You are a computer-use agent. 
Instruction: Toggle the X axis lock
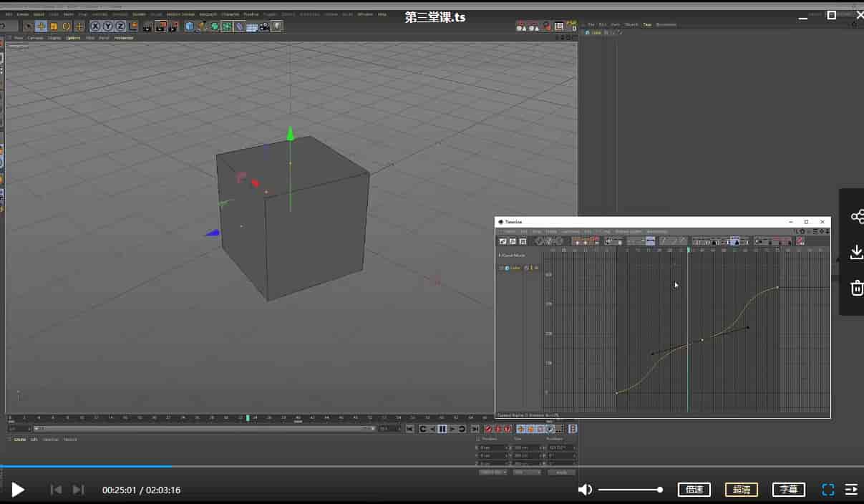tap(95, 26)
